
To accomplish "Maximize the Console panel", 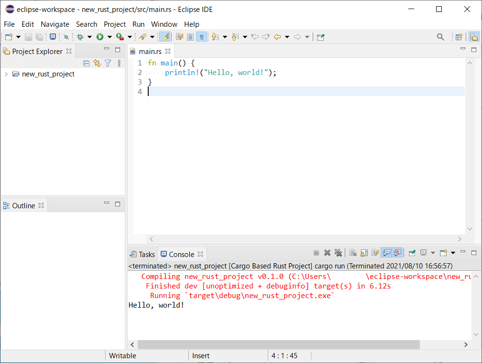I will pos(474,253).
